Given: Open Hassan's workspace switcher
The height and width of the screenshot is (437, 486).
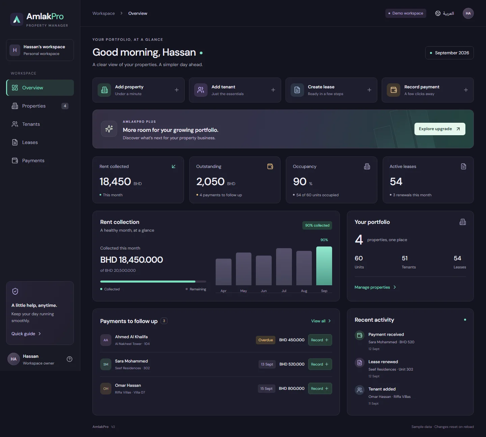Looking at the screenshot, I should click(x=40, y=50).
